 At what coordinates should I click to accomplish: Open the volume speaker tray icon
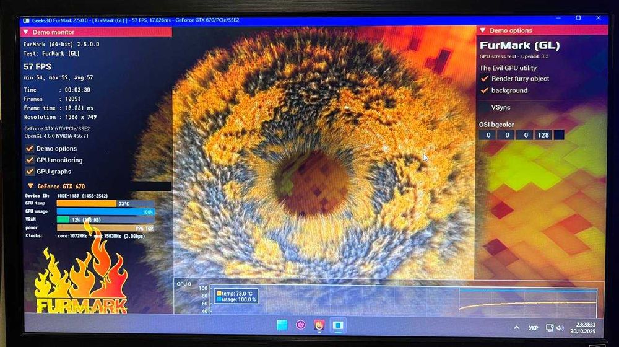click(560, 328)
